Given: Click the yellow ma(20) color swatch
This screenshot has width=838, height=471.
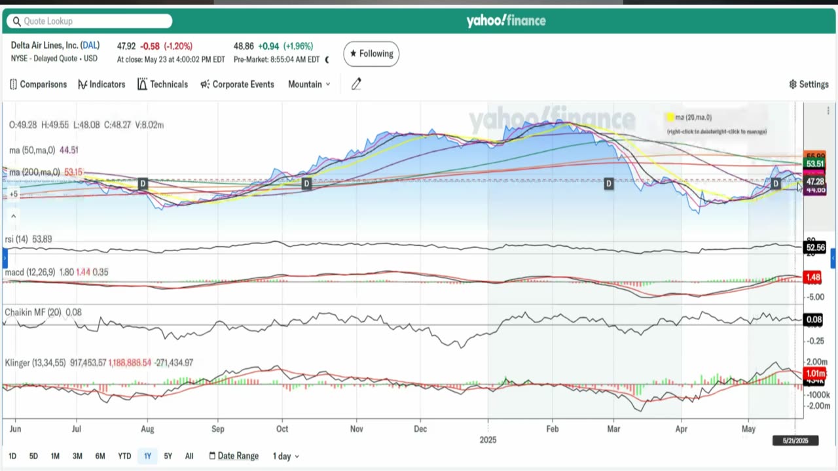Looking at the screenshot, I should [670, 118].
